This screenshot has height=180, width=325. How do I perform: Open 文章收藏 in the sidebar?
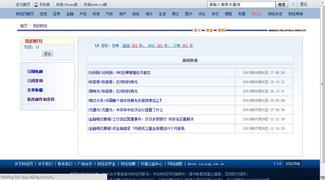(35, 90)
